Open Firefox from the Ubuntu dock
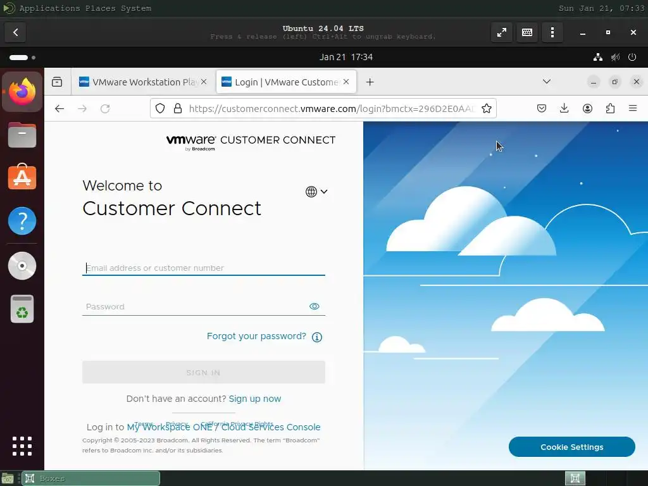648x486 pixels. coord(22,92)
